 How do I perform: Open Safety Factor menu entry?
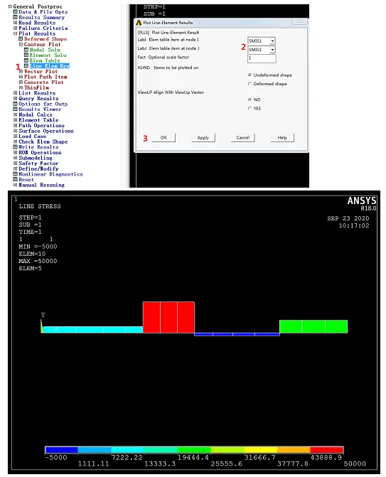coord(38,164)
